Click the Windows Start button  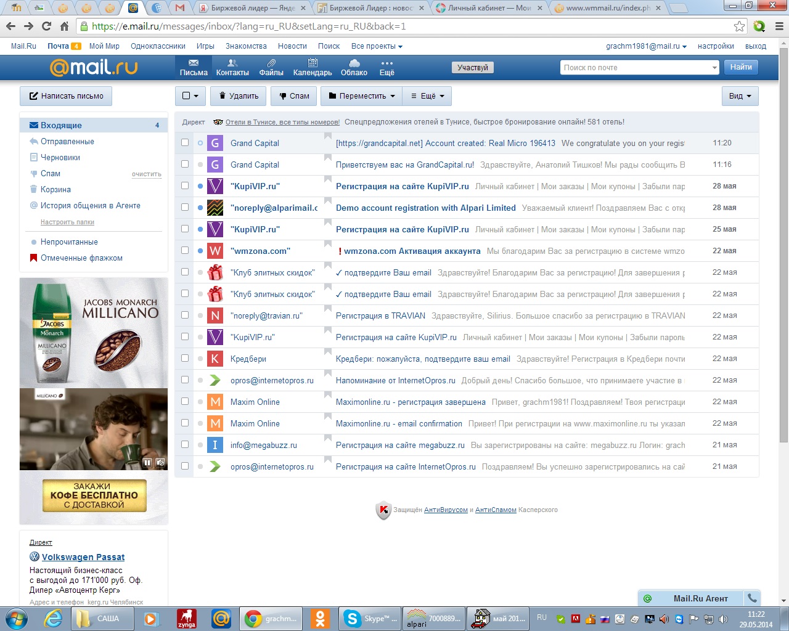pyautogui.click(x=17, y=618)
